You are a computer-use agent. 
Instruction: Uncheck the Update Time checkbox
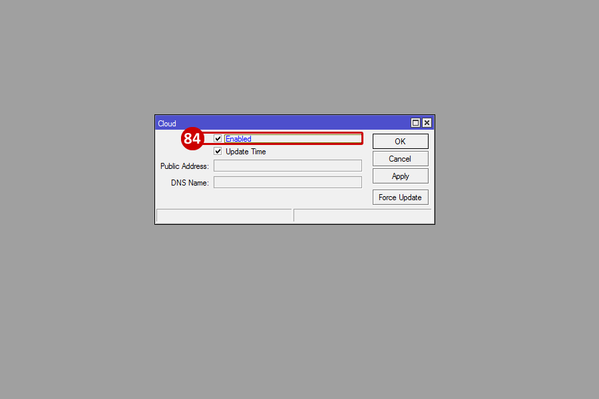pyautogui.click(x=218, y=151)
